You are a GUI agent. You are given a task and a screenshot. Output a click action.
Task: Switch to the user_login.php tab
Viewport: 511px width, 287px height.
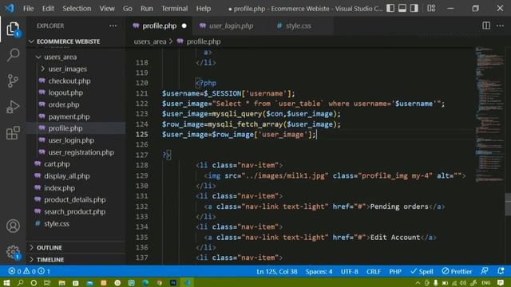coord(231,26)
